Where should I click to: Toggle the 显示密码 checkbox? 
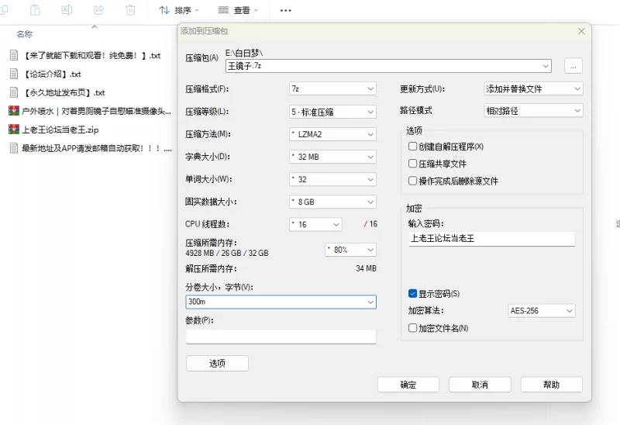[x=413, y=294]
